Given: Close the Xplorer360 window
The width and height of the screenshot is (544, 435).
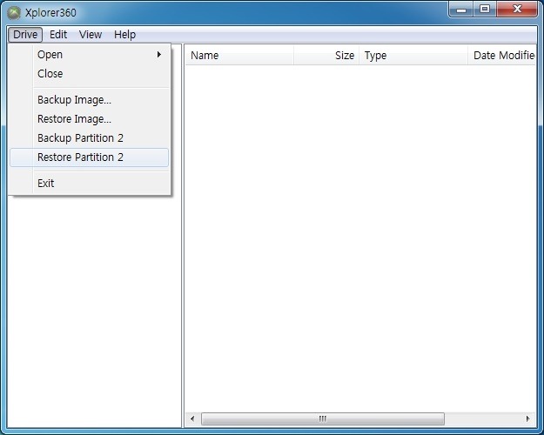Looking at the screenshot, I should click(x=517, y=10).
